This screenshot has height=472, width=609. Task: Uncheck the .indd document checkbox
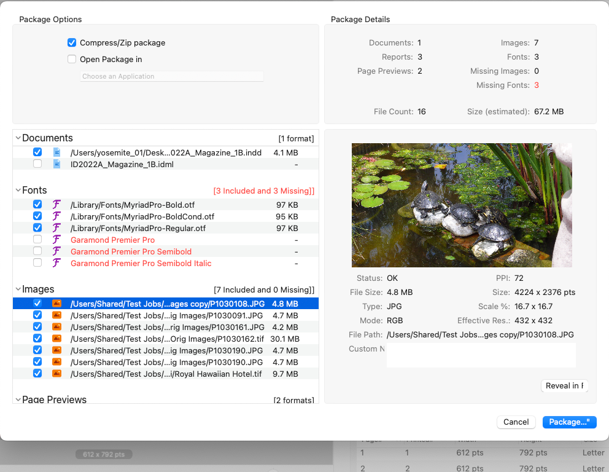pos(37,152)
